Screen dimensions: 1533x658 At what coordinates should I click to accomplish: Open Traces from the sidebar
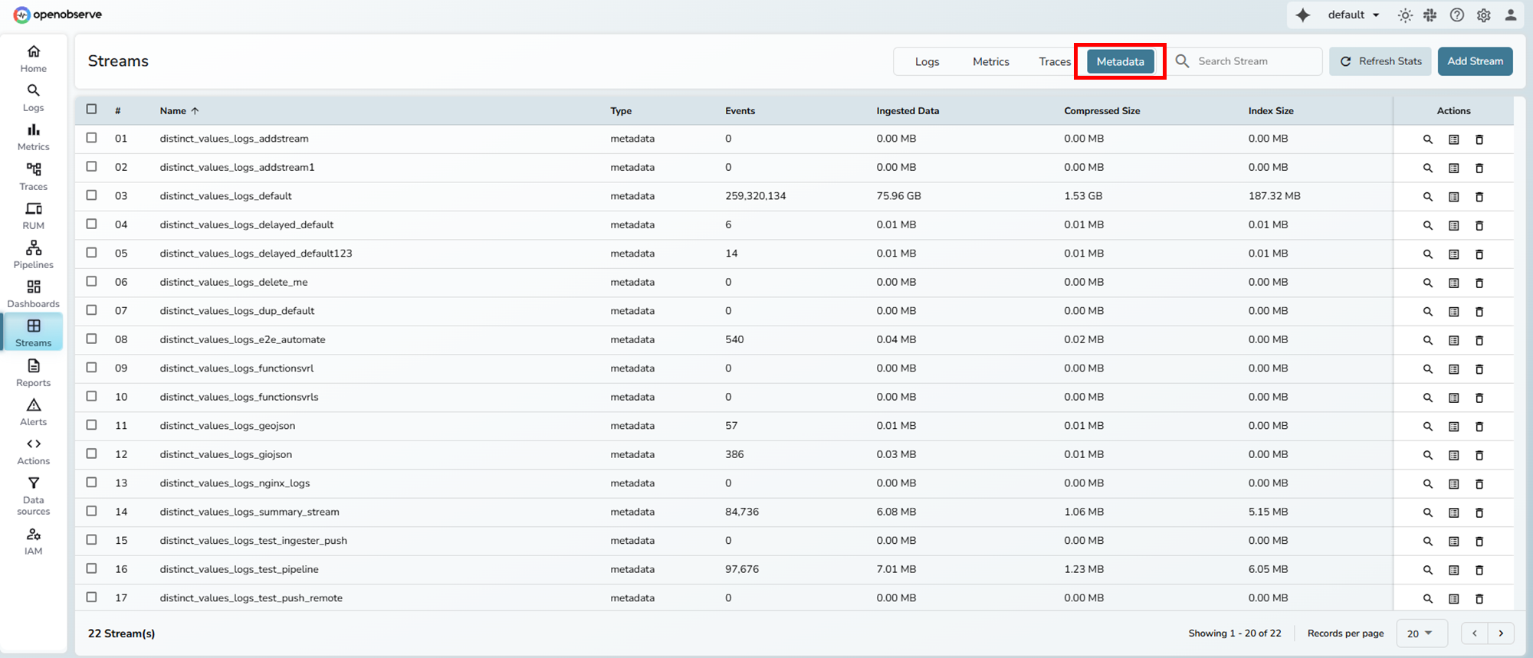point(33,177)
